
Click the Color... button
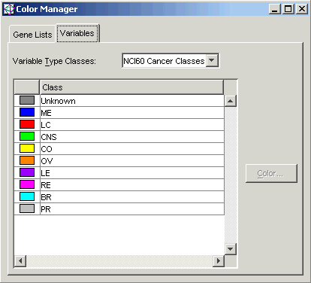point(271,173)
